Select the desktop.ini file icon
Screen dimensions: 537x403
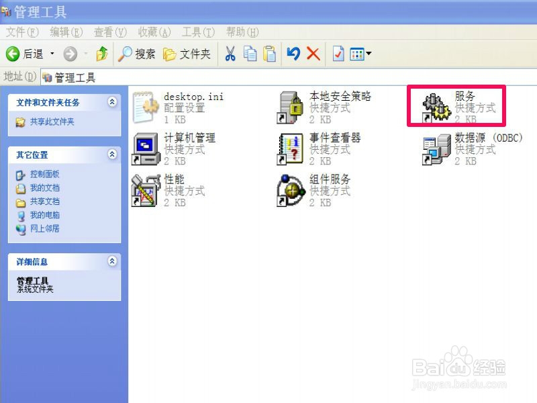146,107
